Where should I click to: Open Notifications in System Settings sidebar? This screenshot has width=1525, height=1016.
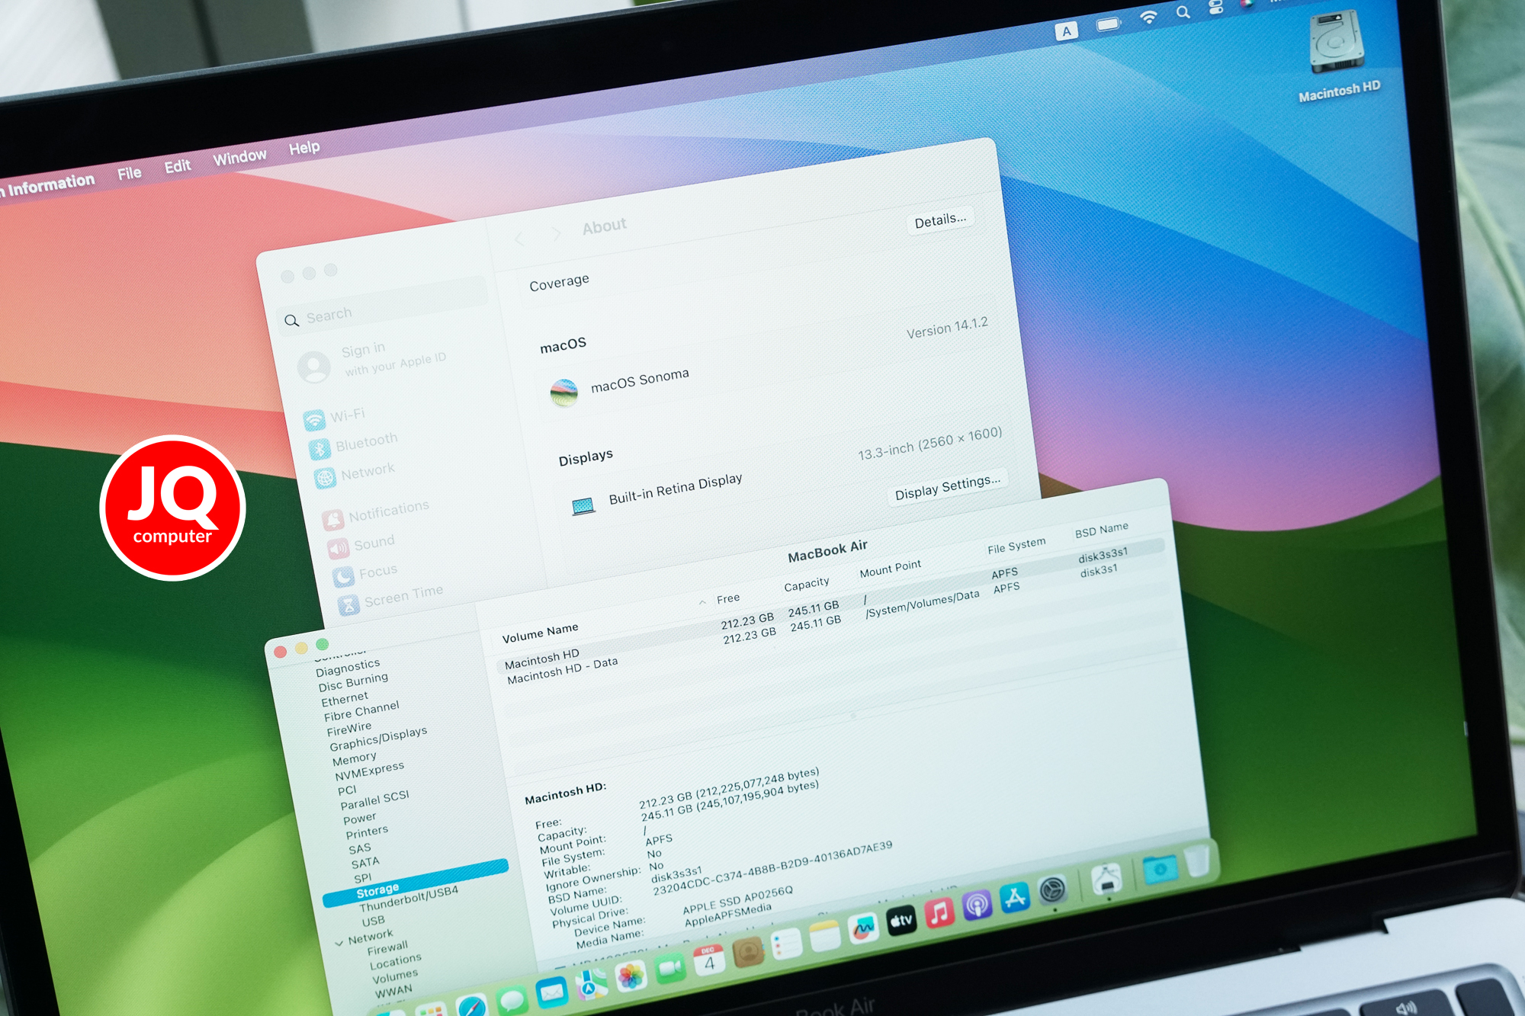(x=376, y=512)
